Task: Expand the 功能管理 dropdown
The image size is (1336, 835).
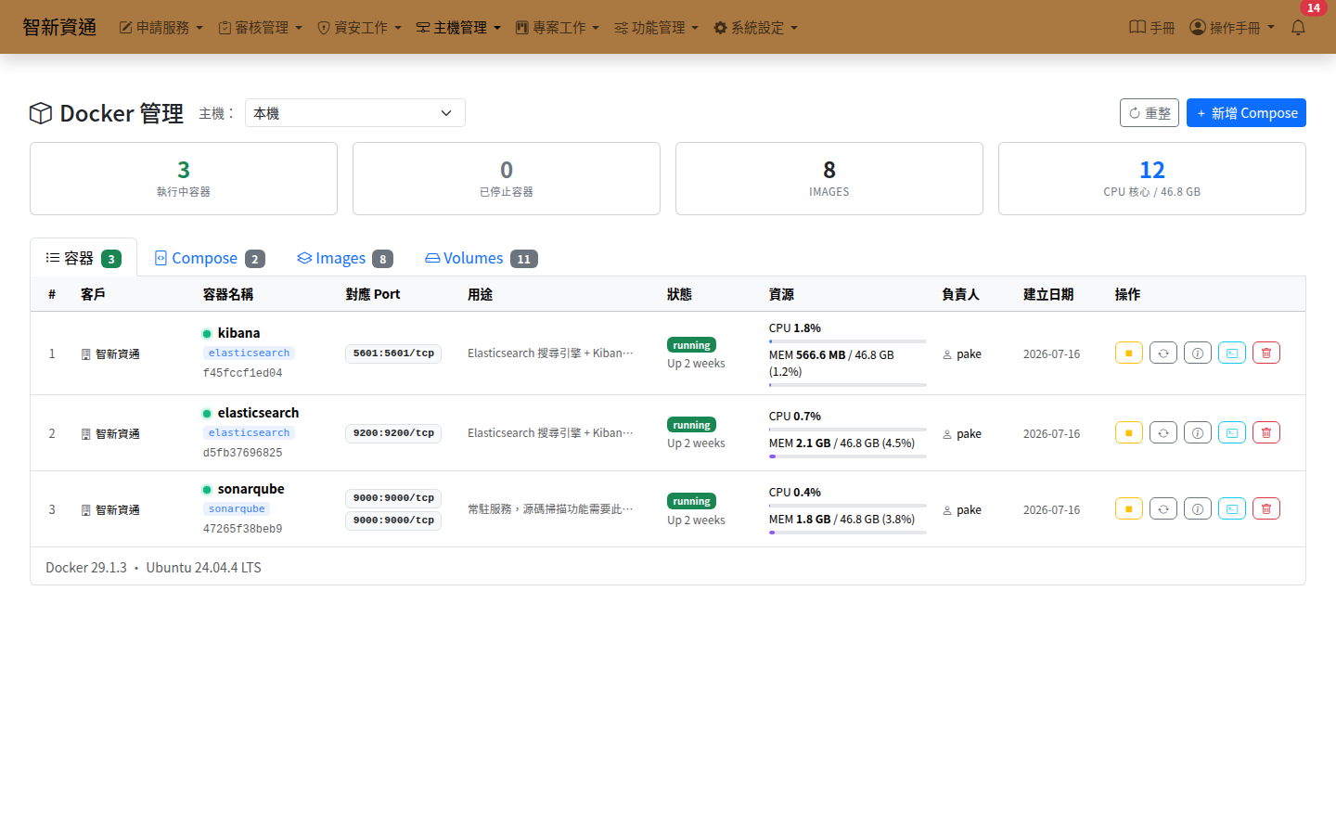Action: tap(657, 28)
